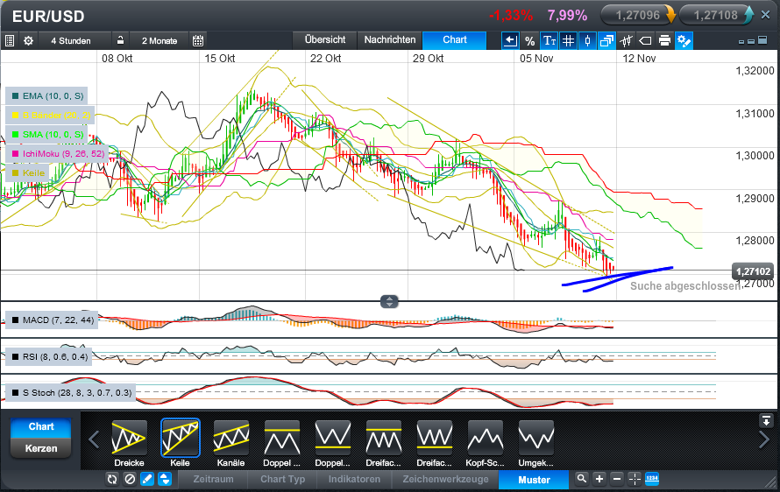Click the Keile legend entry

click(28, 173)
